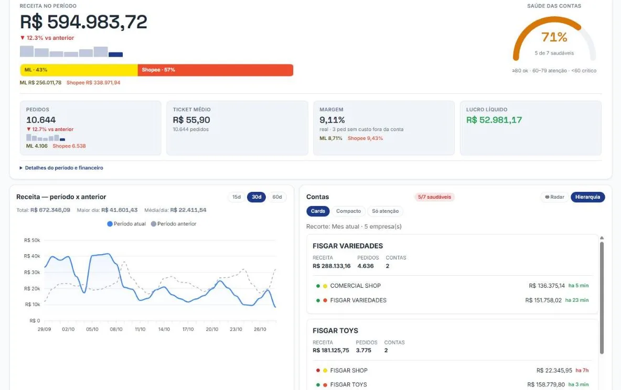Click R$ 136.375,14 in COMERCIAL SHOP row
Screen dimensions: 621x390
547,286
